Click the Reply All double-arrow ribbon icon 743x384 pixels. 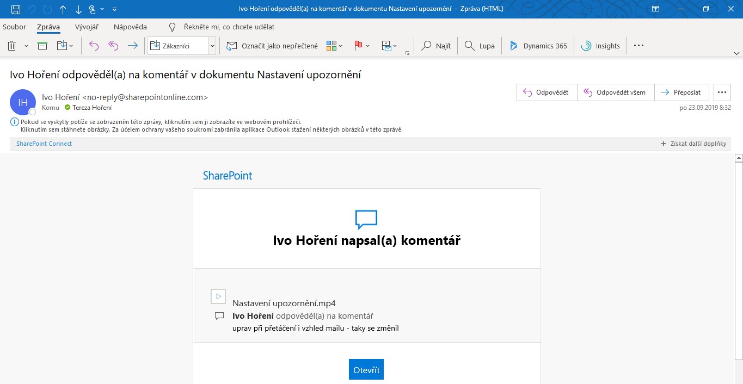click(113, 46)
